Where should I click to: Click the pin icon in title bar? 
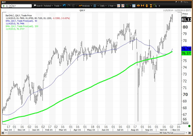pyautogui.click(x=179, y=2)
